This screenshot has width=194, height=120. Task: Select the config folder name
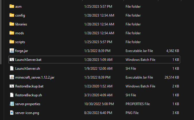point(20,15)
